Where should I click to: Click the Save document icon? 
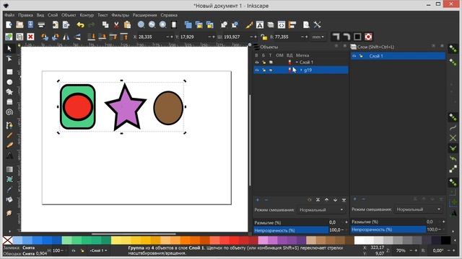click(30, 24)
